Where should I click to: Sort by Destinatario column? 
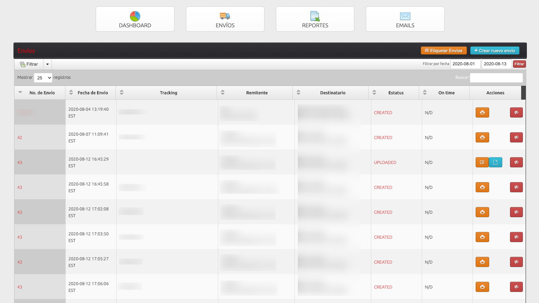click(330, 93)
